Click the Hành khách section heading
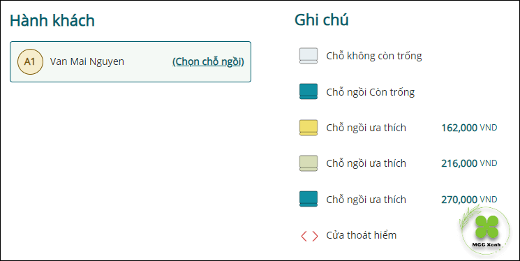The image size is (520, 261). point(52,20)
